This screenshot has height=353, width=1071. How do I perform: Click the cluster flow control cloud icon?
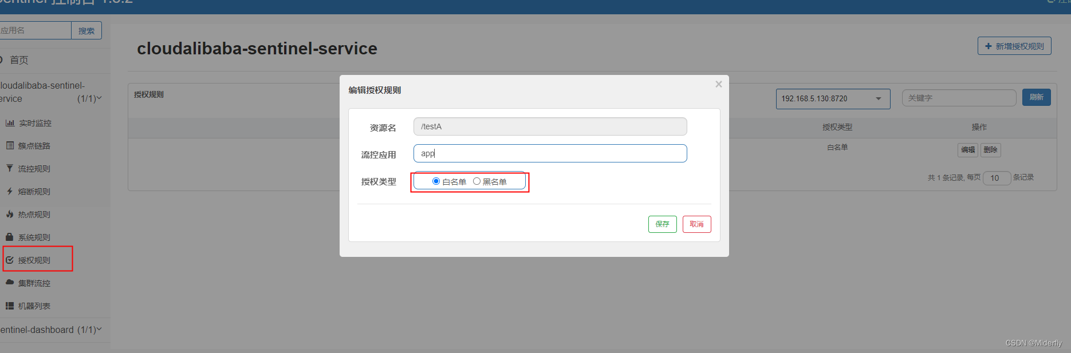(10, 283)
